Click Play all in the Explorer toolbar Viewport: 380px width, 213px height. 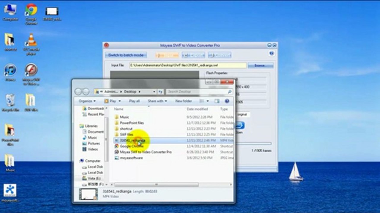(x=134, y=101)
